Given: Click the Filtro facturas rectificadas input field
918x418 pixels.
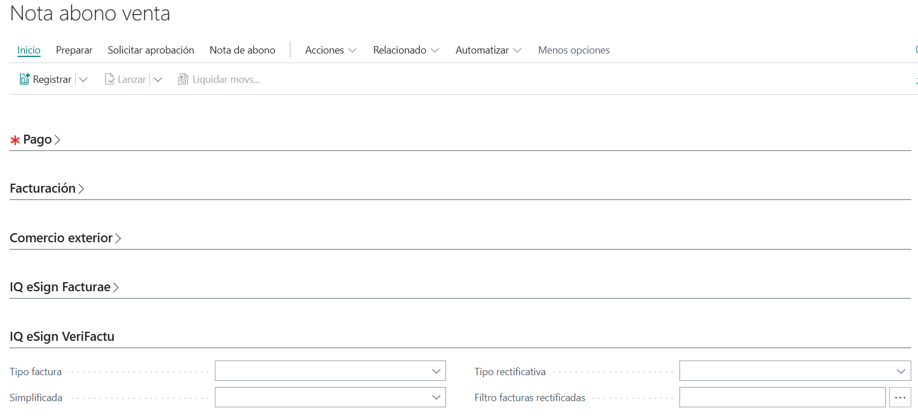Looking at the screenshot, I should [x=782, y=398].
